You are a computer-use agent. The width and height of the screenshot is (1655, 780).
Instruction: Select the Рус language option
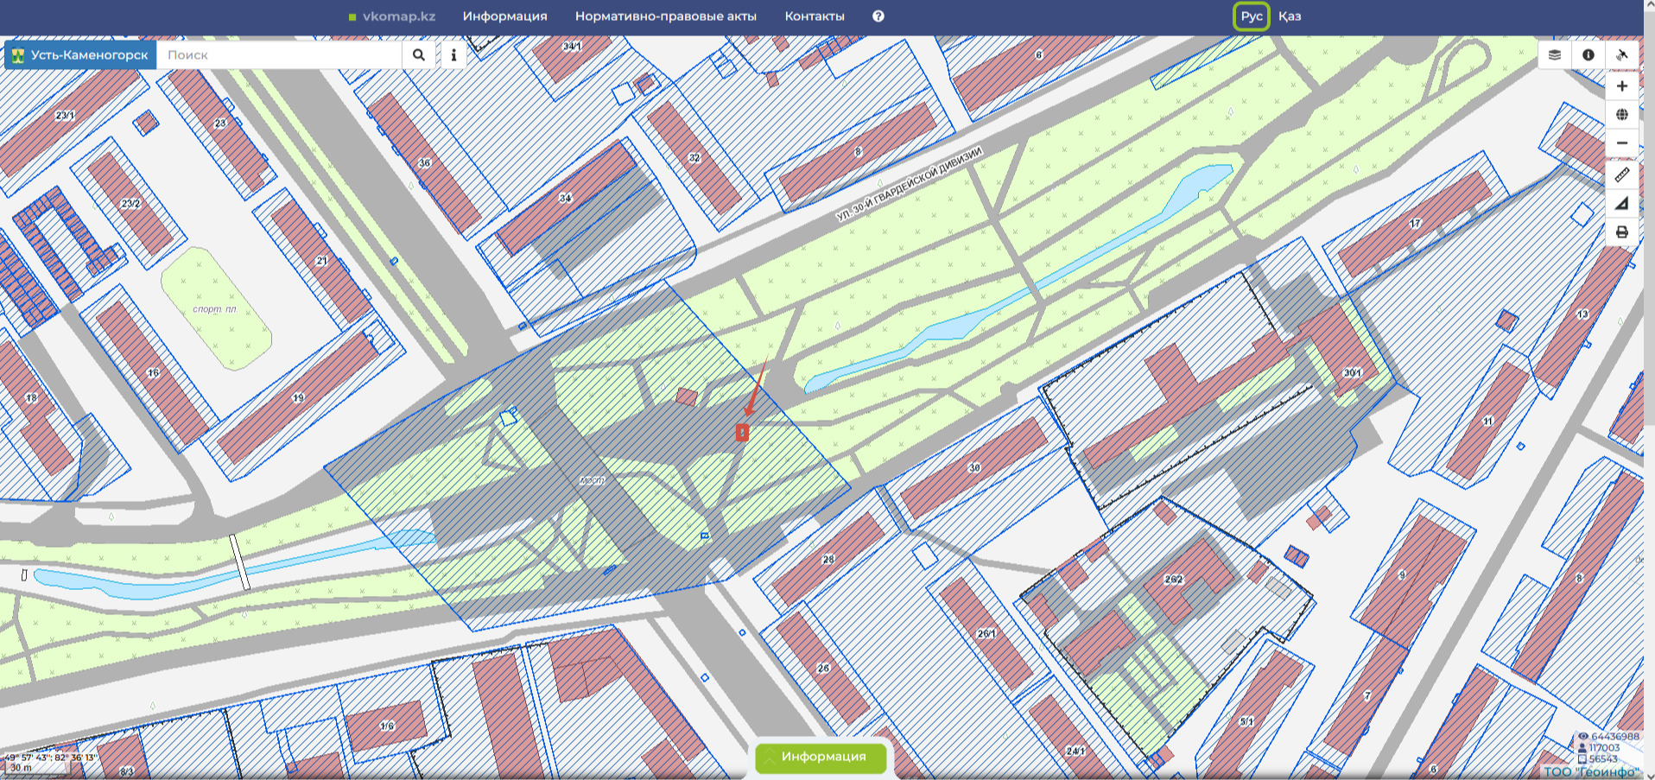(x=1252, y=16)
